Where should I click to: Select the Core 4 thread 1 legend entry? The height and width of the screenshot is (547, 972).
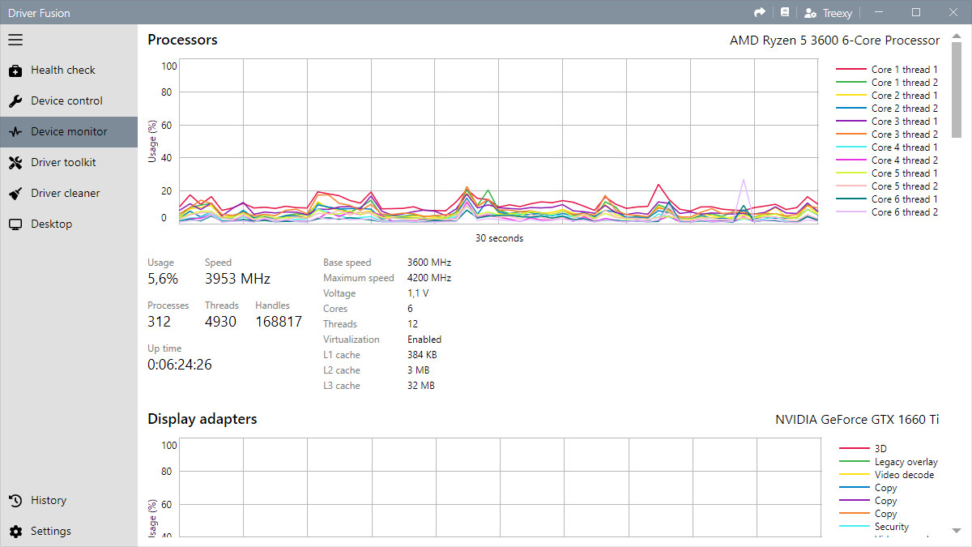887,147
